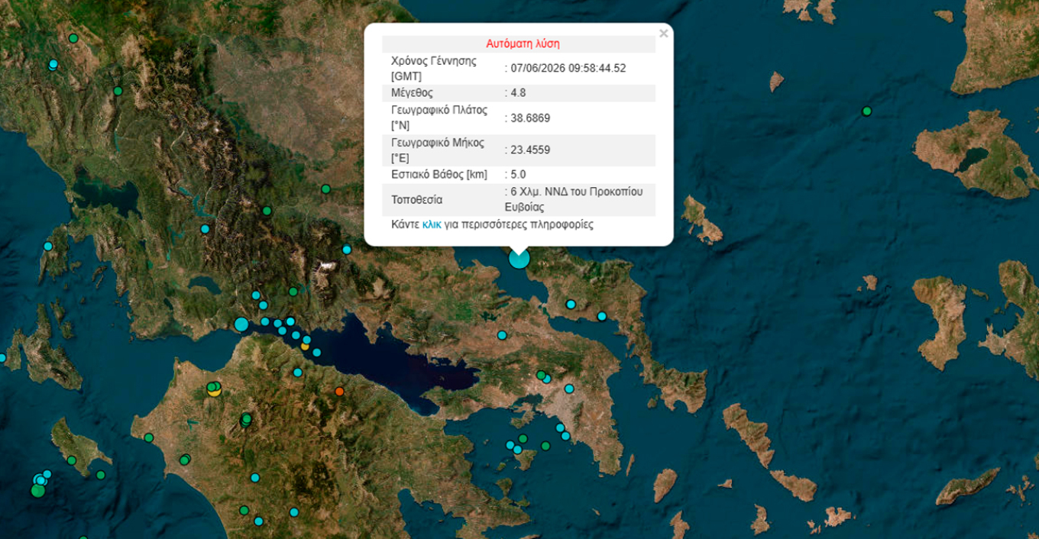Select the large cyan marker at the western end of the Corinth gulf

(241, 324)
